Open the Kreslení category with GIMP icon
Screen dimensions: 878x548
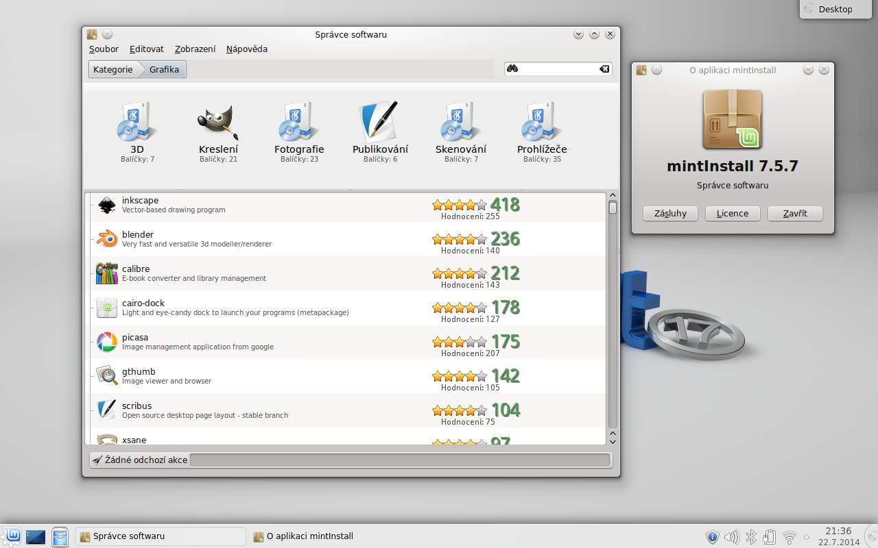click(x=218, y=122)
